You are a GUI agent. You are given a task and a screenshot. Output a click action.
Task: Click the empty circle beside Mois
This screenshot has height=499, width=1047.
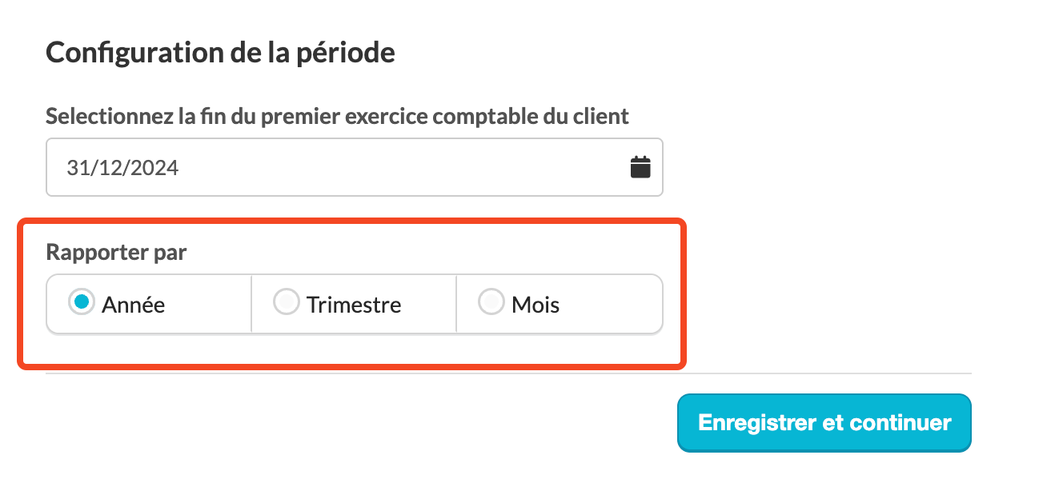coord(491,302)
